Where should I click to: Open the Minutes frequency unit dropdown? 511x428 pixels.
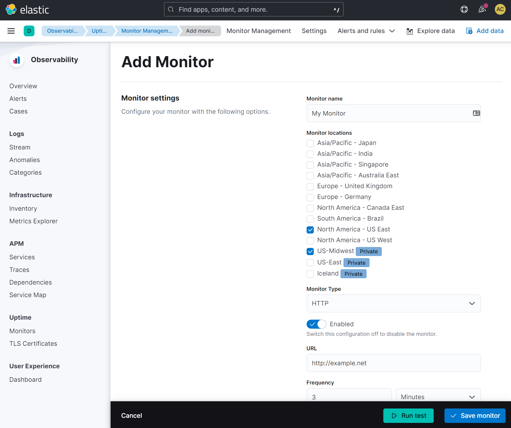pyautogui.click(x=438, y=396)
